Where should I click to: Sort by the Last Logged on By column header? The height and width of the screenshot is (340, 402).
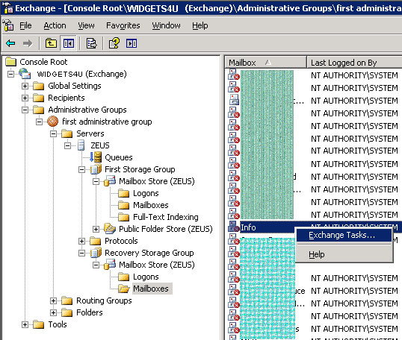tap(354, 62)
